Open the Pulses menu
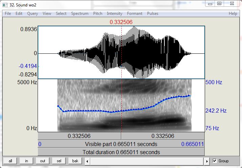This screenshot has width=242, height=168. tap(153, 14)
